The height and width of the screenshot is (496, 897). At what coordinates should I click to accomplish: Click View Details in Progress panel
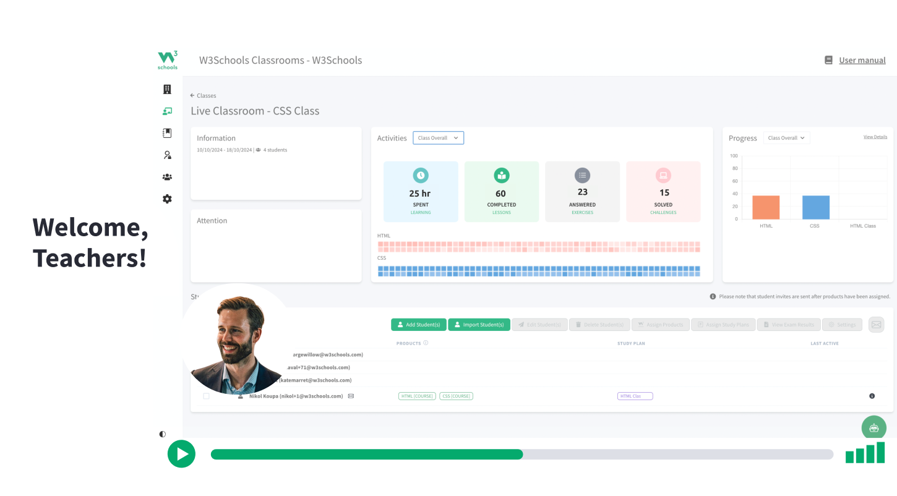[875, 137]
